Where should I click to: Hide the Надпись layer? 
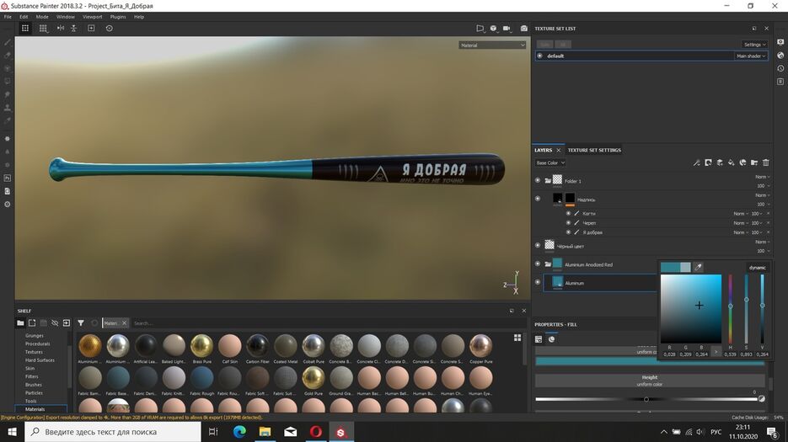pos(538,199)
